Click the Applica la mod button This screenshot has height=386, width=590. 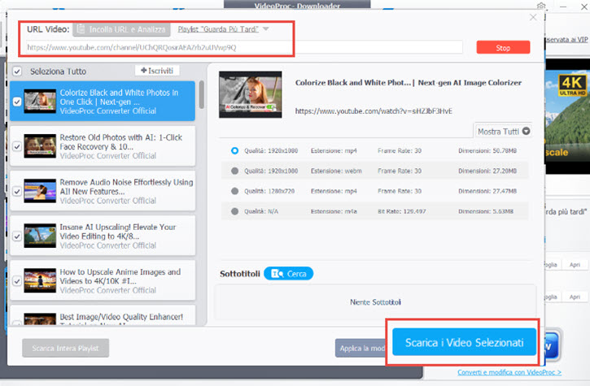[x=362, y=348]
